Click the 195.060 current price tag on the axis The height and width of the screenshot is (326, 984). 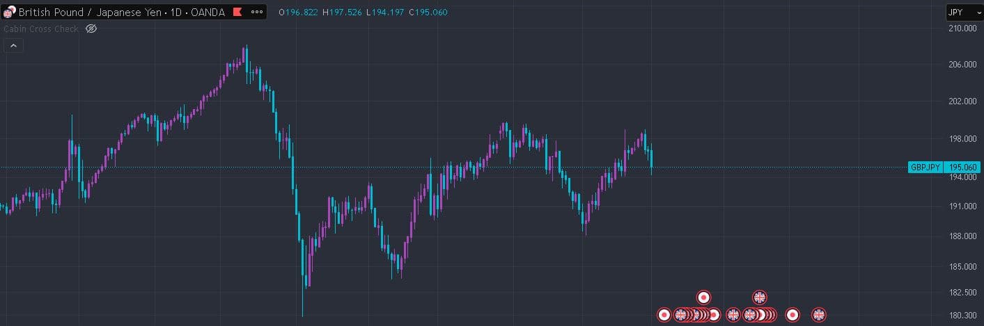pyautogui.click(x=962, y=168)
